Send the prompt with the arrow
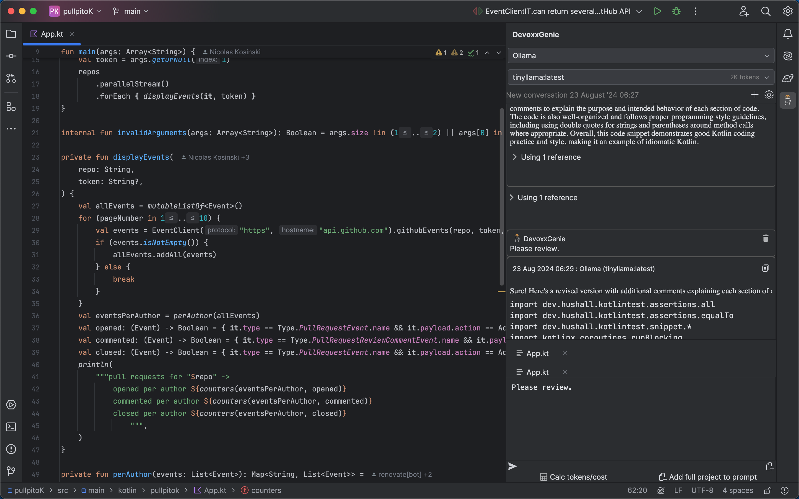The width and height of the screenshot is (799, 499). (x=512, y=466)
